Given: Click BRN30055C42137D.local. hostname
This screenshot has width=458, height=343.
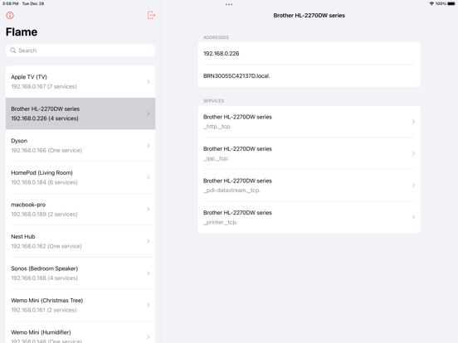Looking at the screenshot, I should point(309,76).
